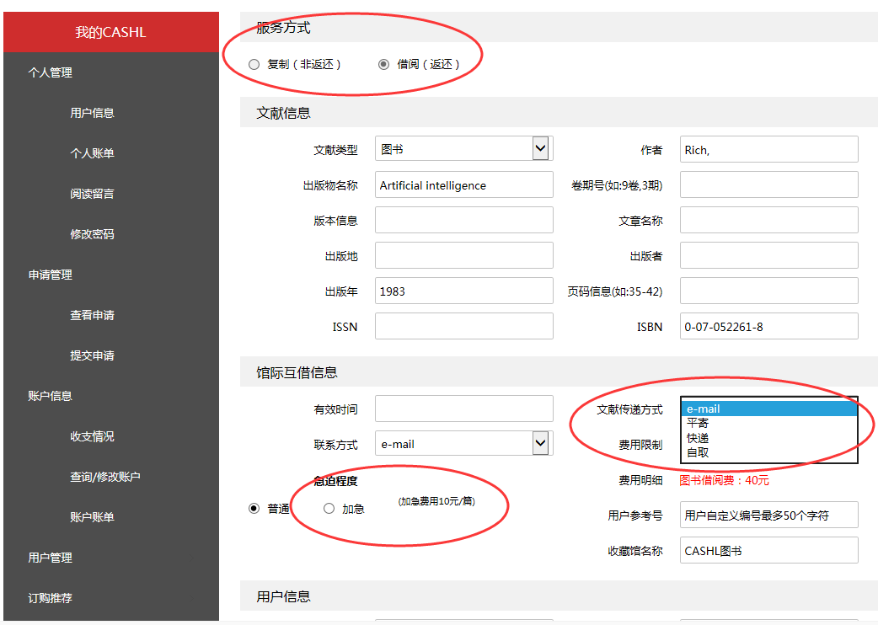
Task: Open 收支情况 under account info
Action: pyautogui.click(x=92, y=436)
